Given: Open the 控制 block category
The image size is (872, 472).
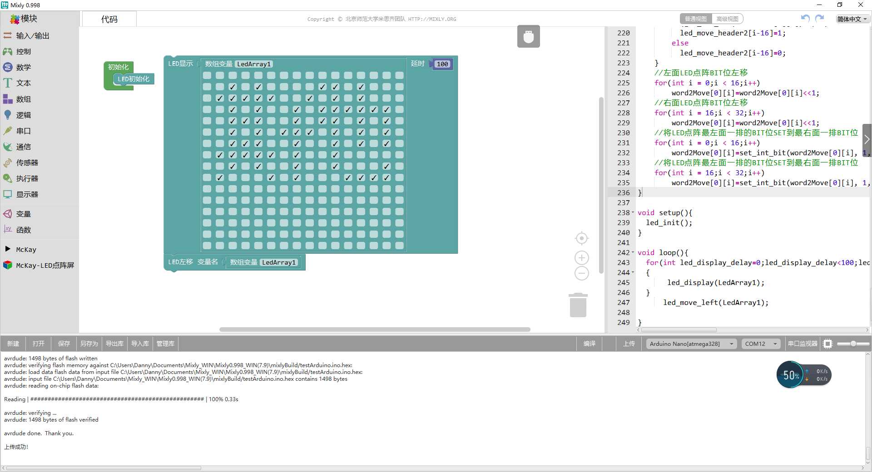Looking at the screenshot, I should pos(24,51).
